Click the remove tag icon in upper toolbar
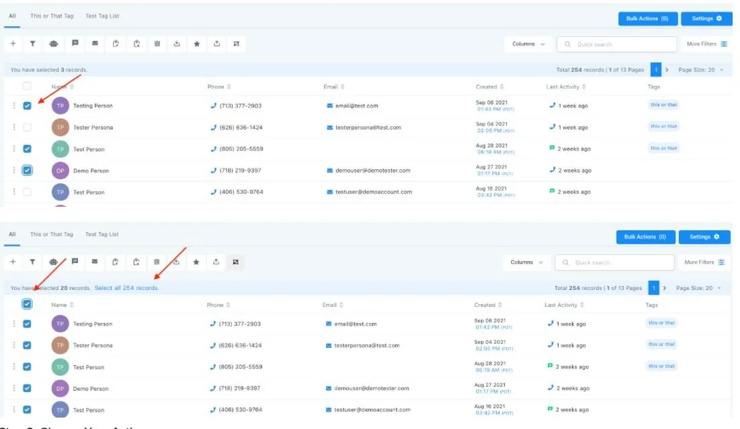740x429 pixels. click(137, 44)
